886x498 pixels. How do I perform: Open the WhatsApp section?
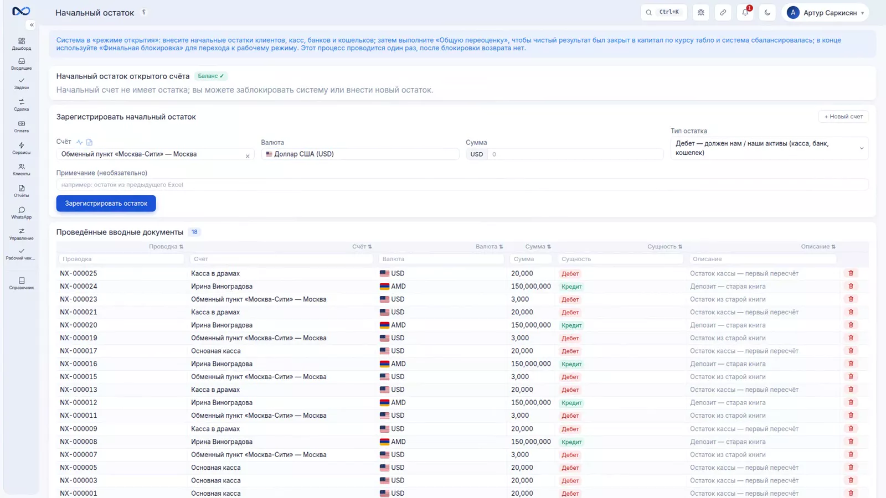pos(22,213)
